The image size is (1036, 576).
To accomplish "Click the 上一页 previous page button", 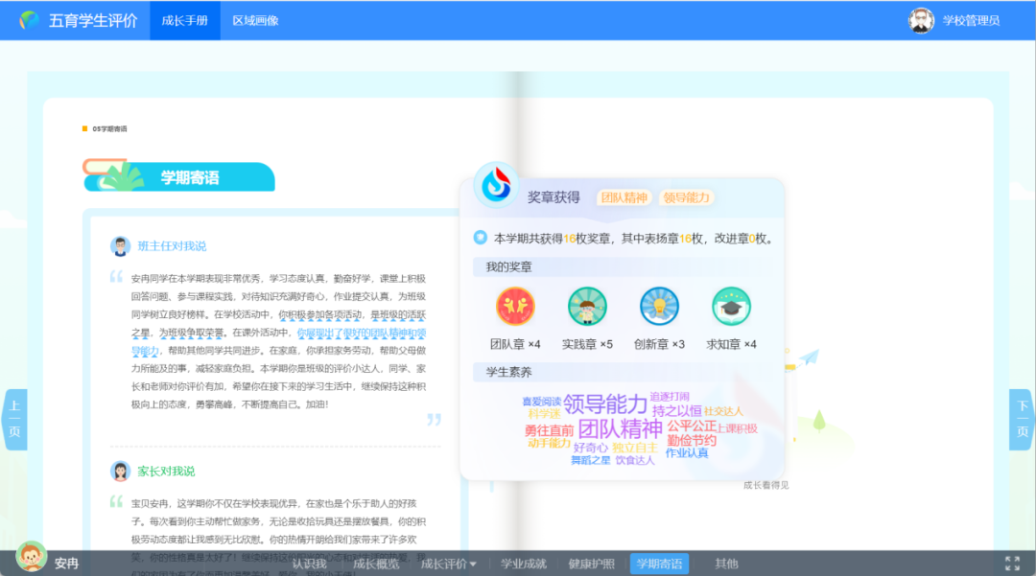I will point(15,419).
